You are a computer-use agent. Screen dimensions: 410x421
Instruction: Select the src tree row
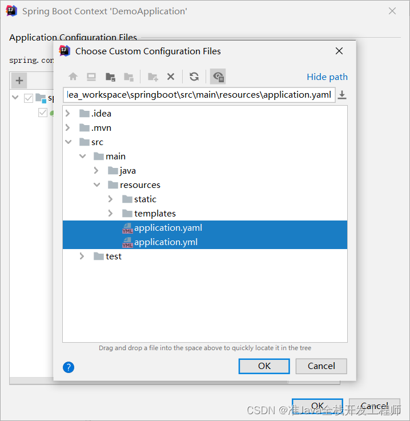point(205,142)
